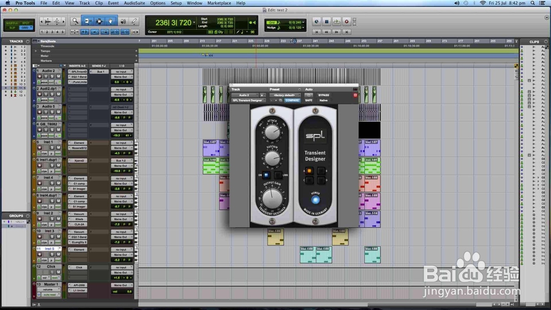
Task: Select the Zoomer magnifier tool
Action: [x=75, y=21]
